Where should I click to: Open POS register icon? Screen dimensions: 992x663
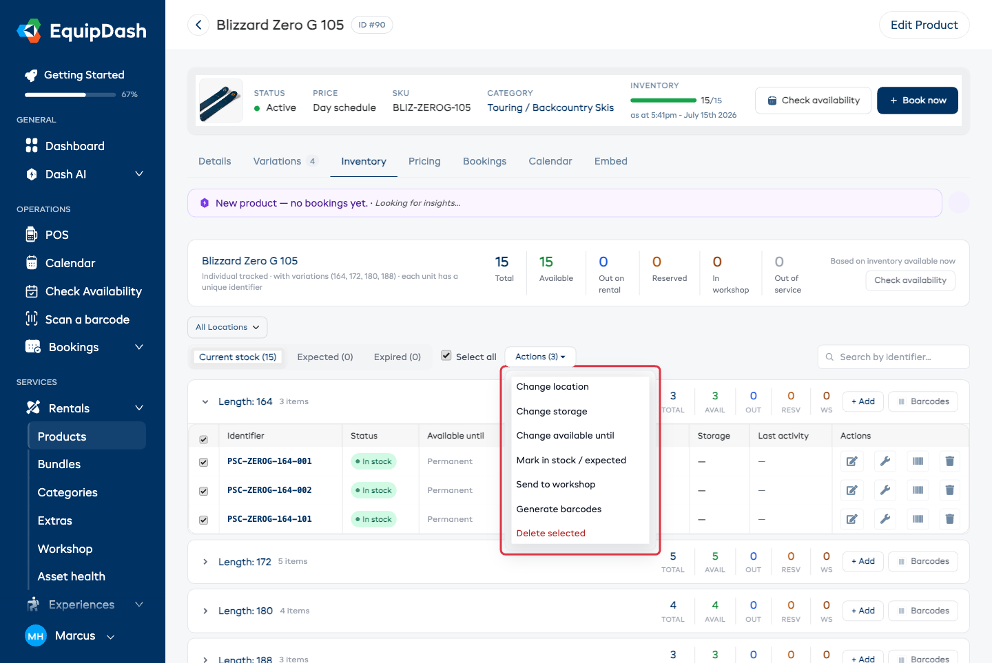click(32, 235)
